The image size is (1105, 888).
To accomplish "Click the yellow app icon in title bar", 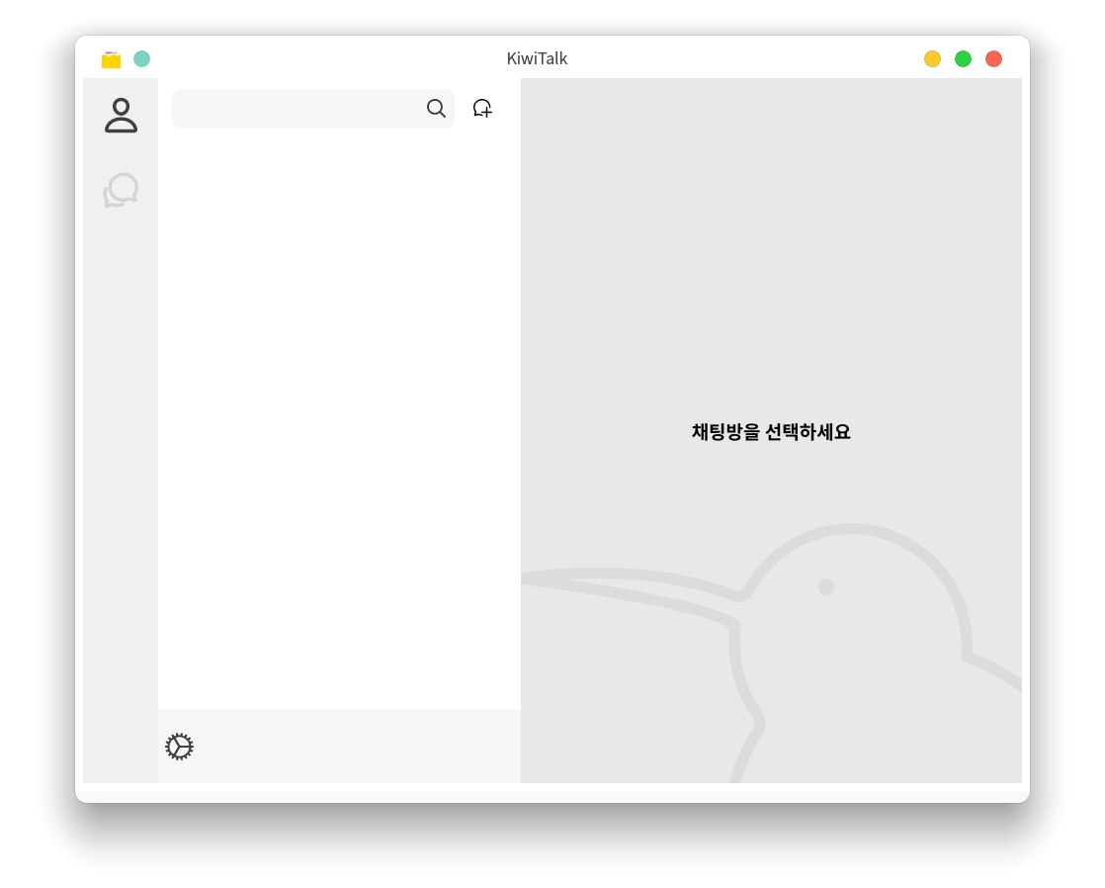I will coord(111,59).
